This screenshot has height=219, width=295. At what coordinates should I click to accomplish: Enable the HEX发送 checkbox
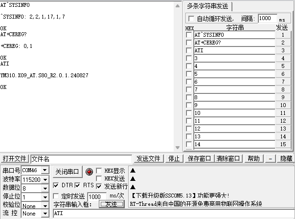point(99,178)
